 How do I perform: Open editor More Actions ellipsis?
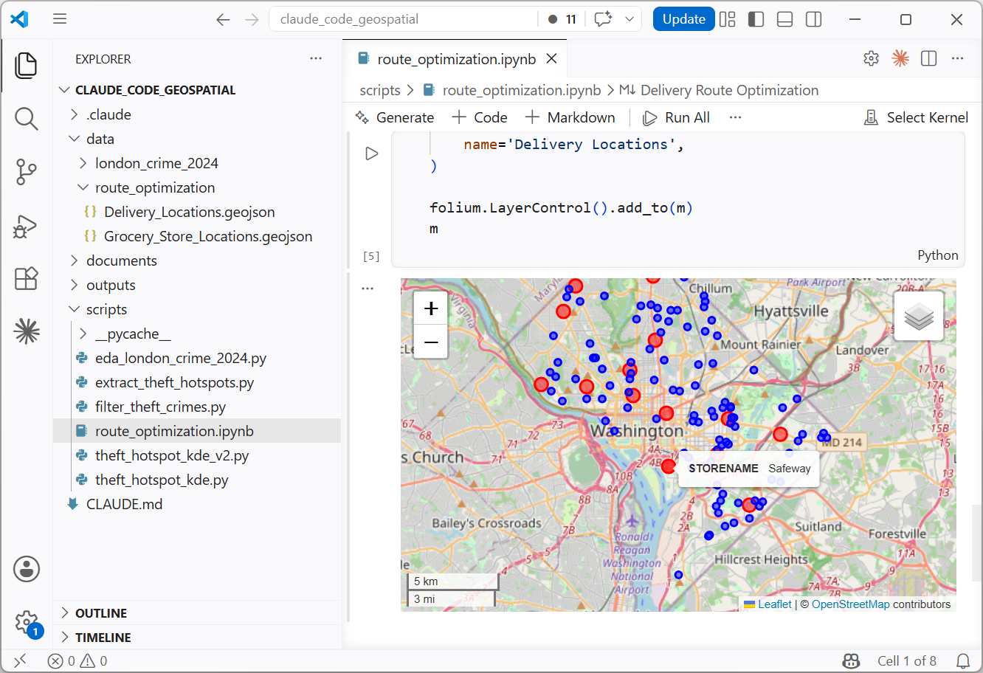tap(957, 58)
